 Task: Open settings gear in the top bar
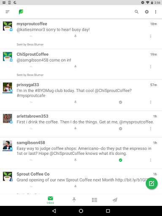coord(147,12)
